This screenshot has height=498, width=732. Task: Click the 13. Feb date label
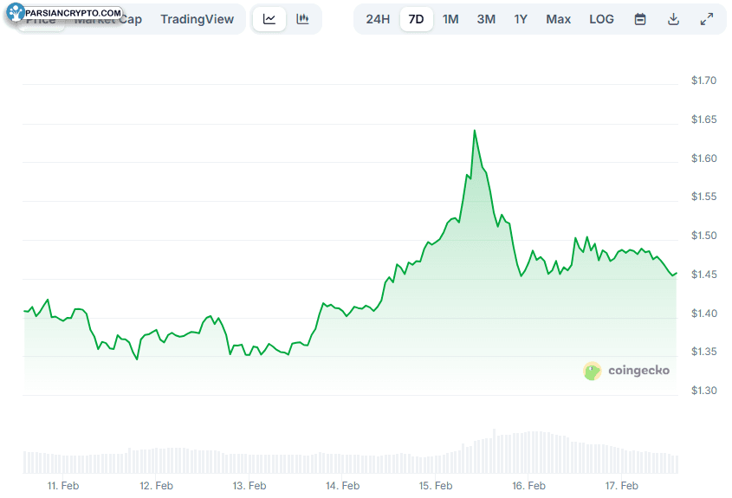[x=249, y=486]
